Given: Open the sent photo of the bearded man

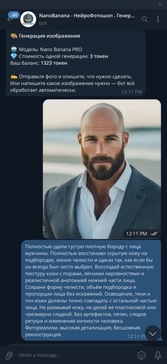Looking at the screenshot, I should (x=102, y=169).
